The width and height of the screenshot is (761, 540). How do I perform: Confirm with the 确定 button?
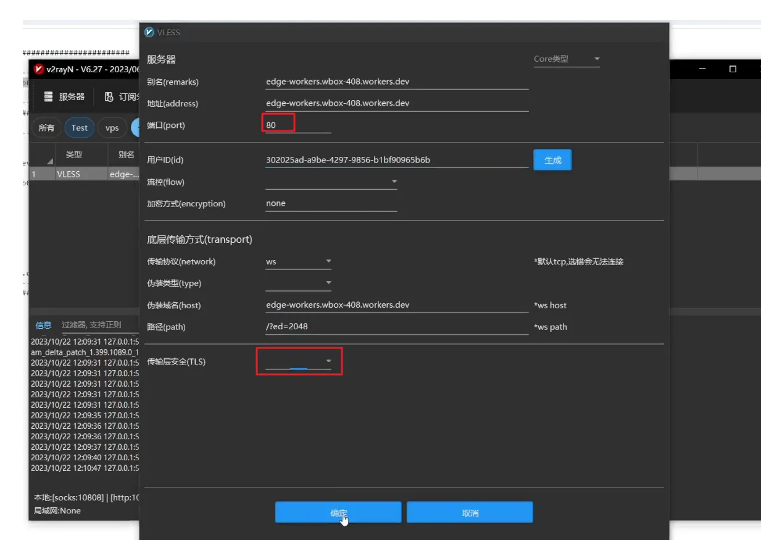click(338, 513)
